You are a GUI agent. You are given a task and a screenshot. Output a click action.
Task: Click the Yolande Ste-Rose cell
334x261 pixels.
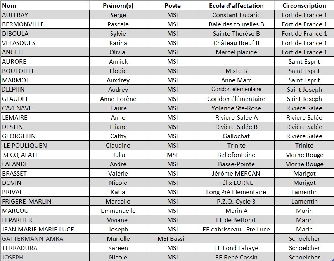(x=236, y=108)
